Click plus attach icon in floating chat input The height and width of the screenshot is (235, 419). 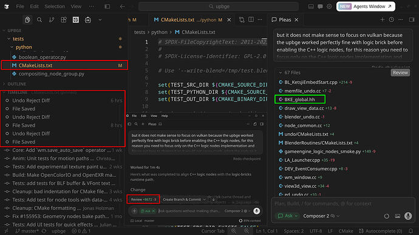(x=134, y=211)
